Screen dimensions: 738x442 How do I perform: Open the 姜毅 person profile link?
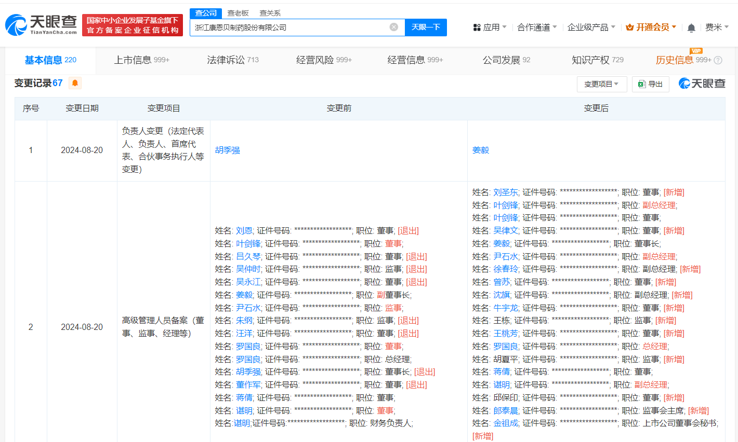[480, 150]
